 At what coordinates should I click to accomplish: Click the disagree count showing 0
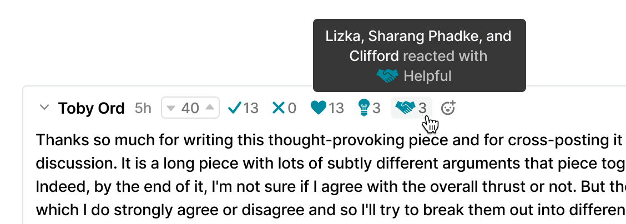point(292,108)
